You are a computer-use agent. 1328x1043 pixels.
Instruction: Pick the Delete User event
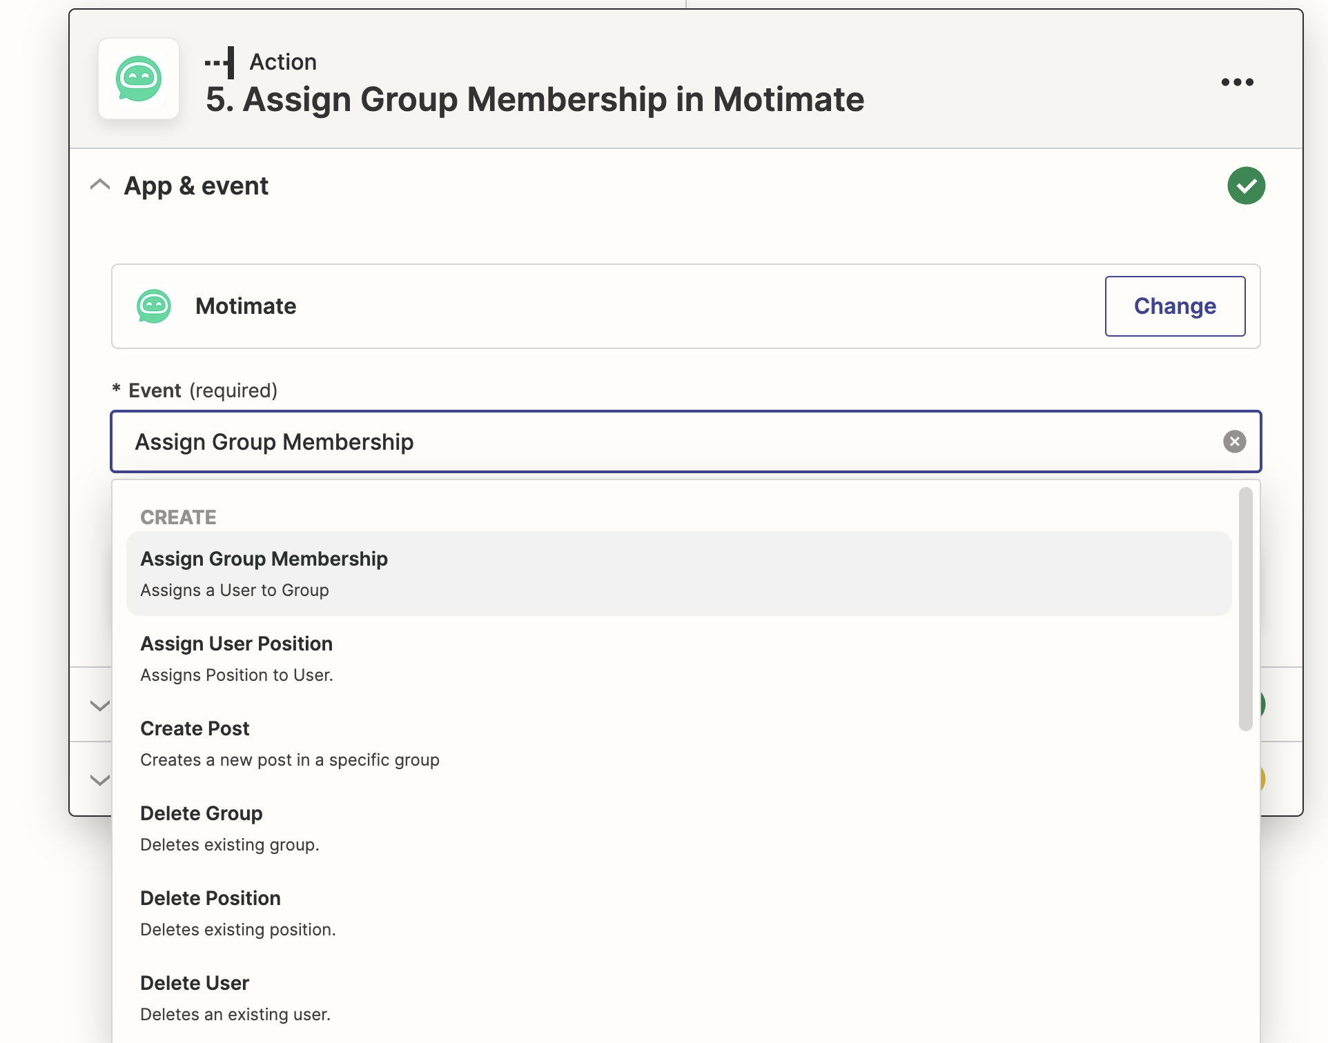pos(678,997)
